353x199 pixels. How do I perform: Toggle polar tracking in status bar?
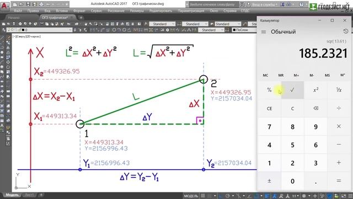tap(228, 196)
